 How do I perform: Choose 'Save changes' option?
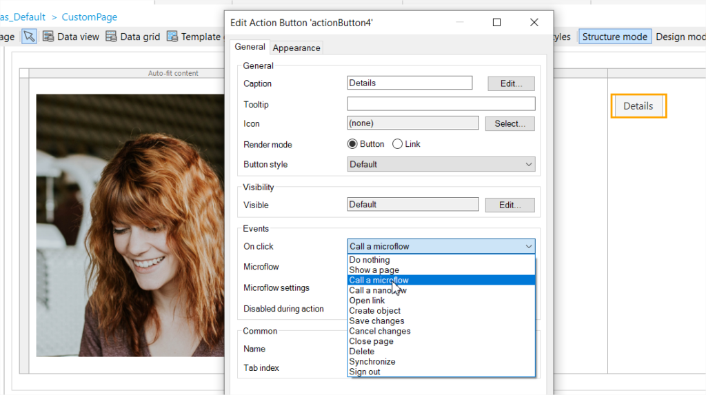441,321
